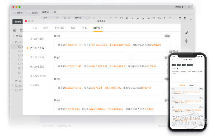Click the 描述1 description text box
215x136 pixels.
tap(112, 45)
